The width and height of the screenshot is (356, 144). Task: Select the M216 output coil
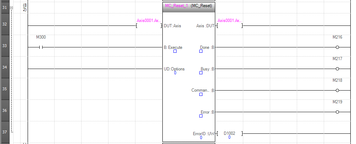point(337,47)
